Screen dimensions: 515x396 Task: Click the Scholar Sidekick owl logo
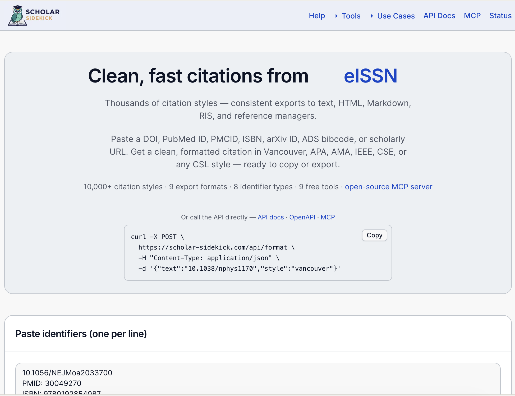pyautogui.click(x=34, y=16)
